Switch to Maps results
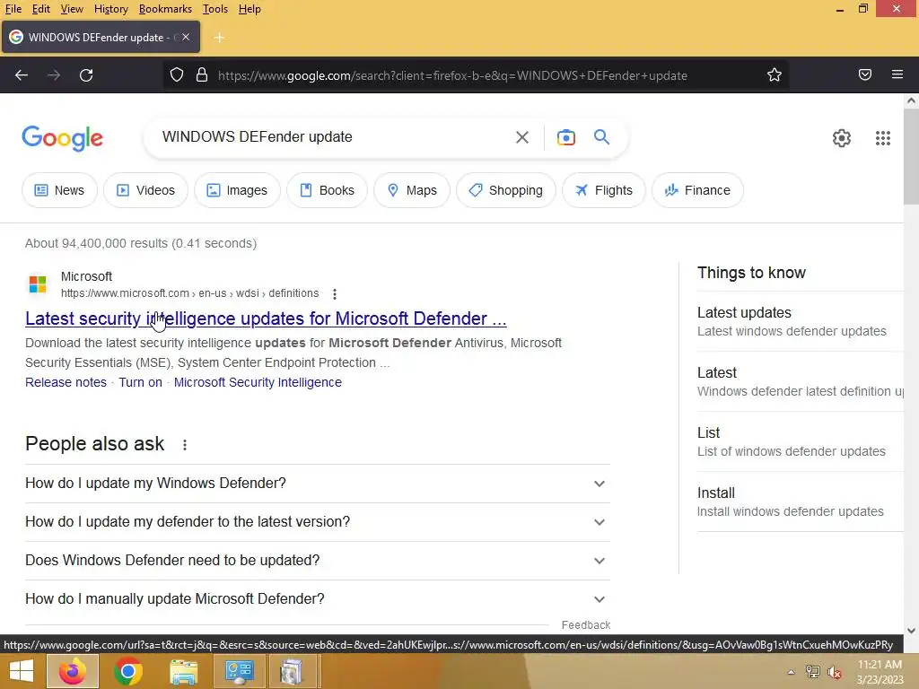The image size is (919, 689). pyautogui.click(x=412, y=190)
